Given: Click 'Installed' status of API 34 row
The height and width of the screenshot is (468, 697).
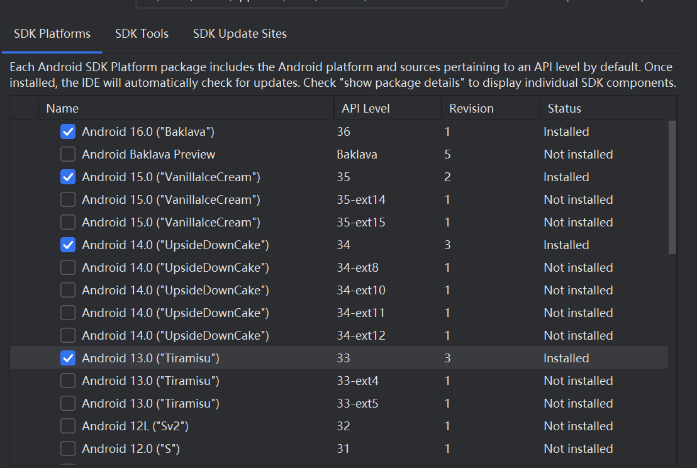Looking at the screenshot, I should coord(566,245).
